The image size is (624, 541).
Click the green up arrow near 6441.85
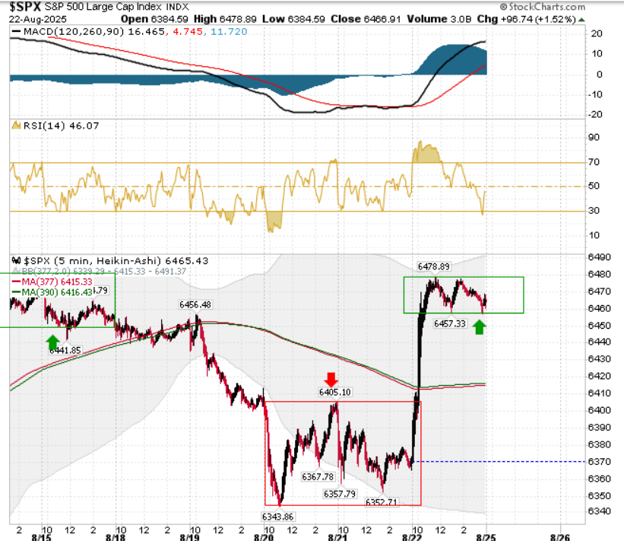(x=53, y=342)
